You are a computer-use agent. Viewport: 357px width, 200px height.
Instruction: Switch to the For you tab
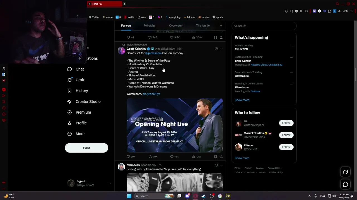pyautogui.click(x=126, y=26)
